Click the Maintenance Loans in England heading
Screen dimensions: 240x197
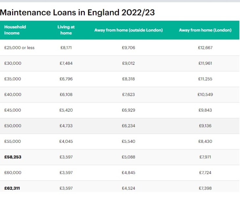click(x=77, y=13)
